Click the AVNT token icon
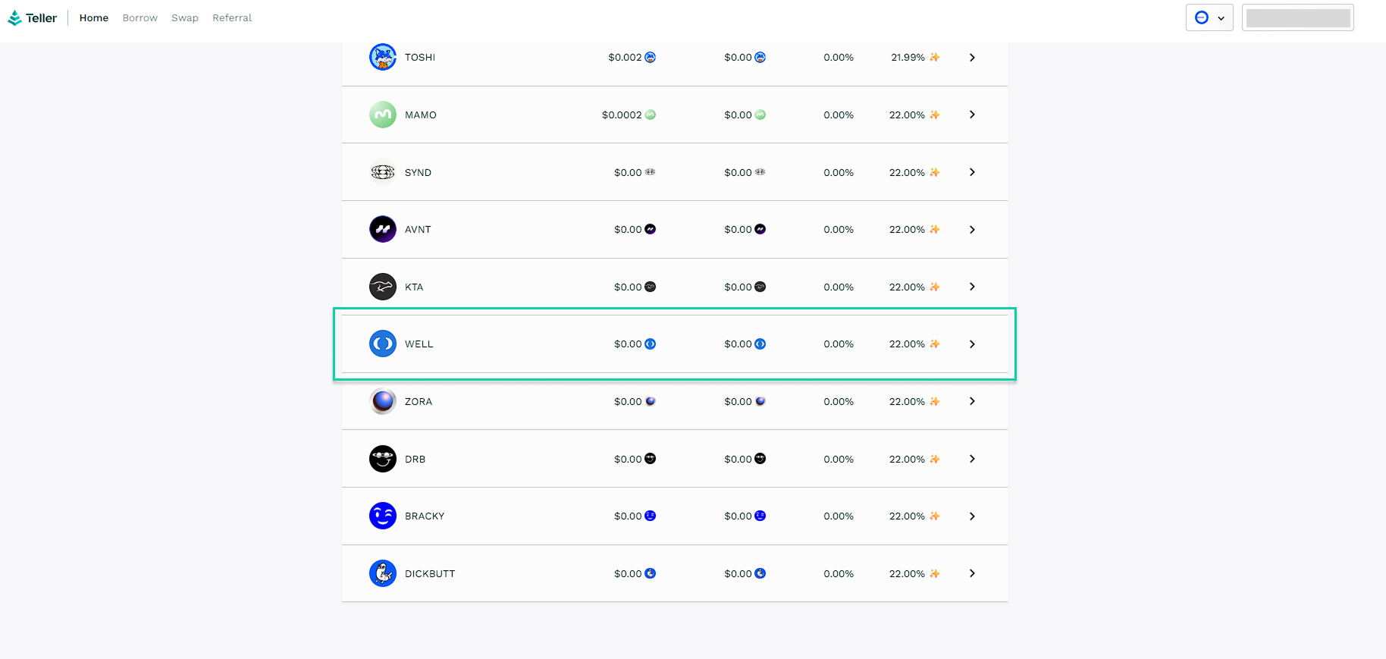This screenshot has height=659, width=1386. (x=382, y=229)
